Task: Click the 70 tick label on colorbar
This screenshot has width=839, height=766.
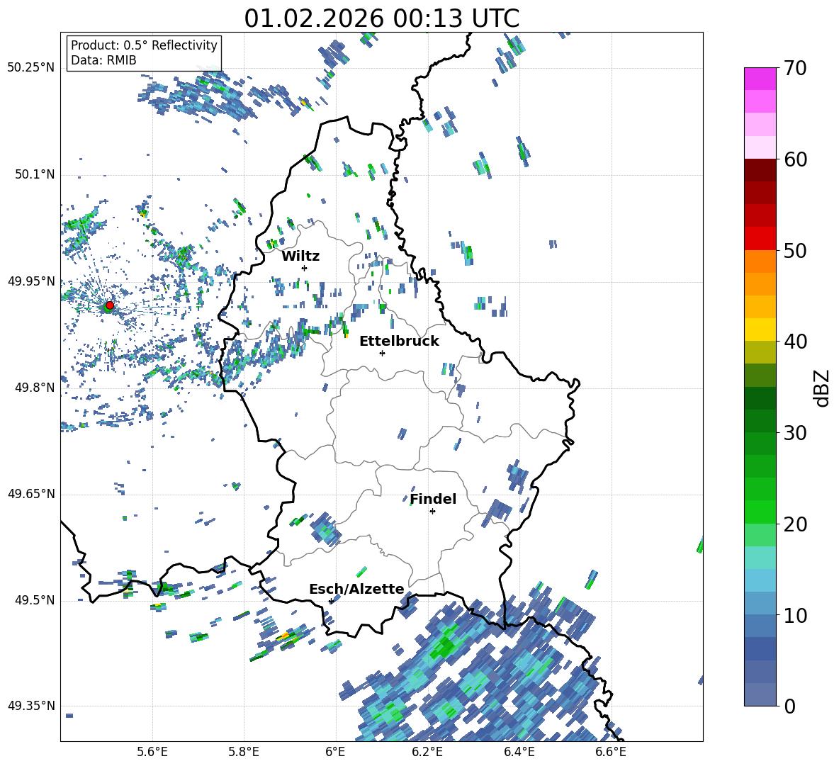Action: (x=796, y=69)
